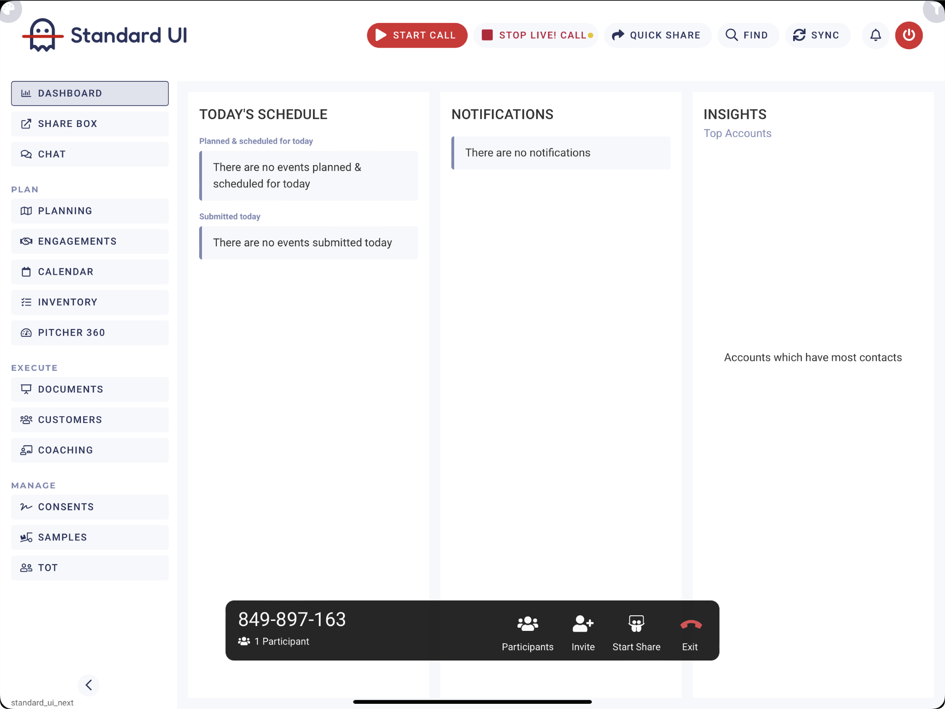Click the Find search button
The image size is (945, 709).
tap(747, 35)
